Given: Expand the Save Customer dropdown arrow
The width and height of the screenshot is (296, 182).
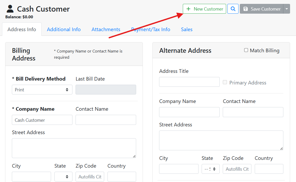Looking at the screenshot, I should click(287, 9).
